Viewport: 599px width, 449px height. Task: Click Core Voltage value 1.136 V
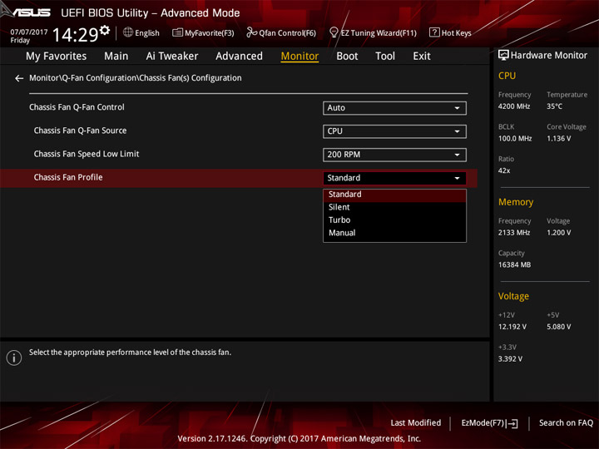click(558, 139)
